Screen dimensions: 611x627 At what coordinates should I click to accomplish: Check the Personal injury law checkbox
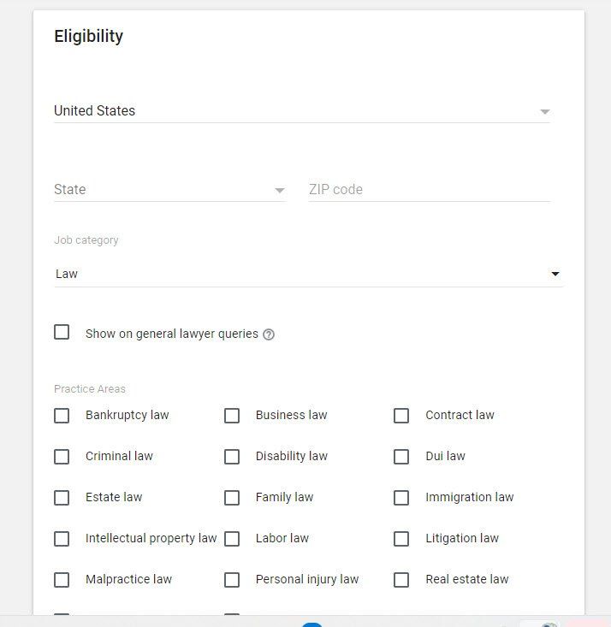232,580
